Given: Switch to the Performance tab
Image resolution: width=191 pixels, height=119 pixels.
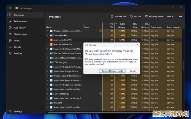Looking at the screenshot, I should (x=26, y=21).
